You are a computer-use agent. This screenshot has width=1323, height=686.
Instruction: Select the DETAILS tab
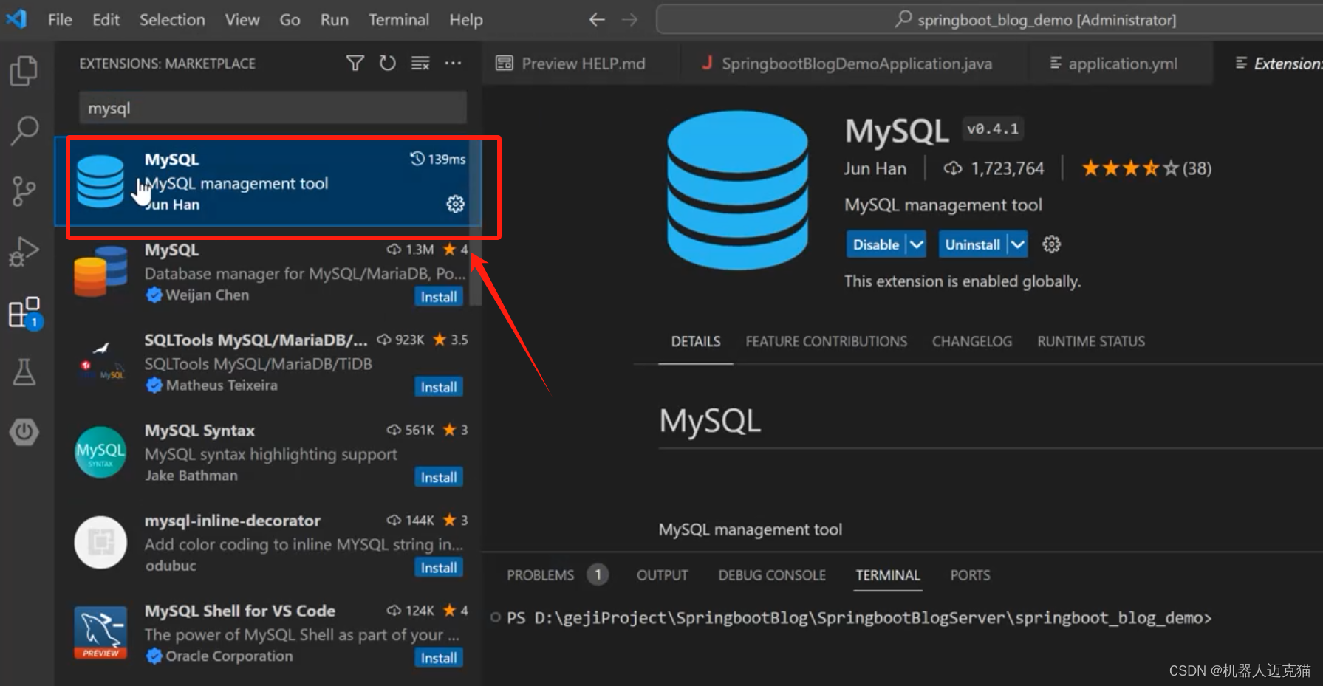696,341
